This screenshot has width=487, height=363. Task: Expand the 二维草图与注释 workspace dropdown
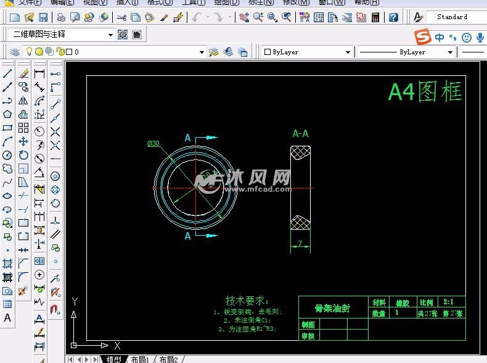tap(110, 35)
